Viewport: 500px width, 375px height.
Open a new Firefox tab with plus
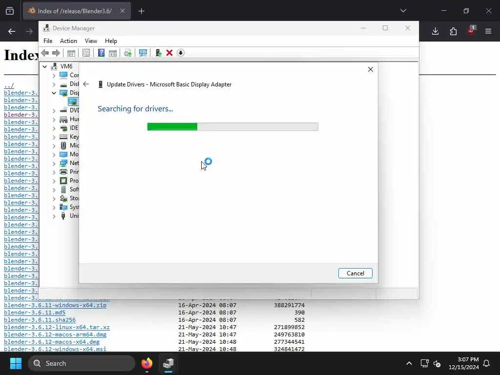[x=142, y=11]
